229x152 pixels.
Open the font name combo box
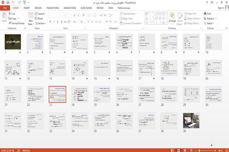pos(57,15)
